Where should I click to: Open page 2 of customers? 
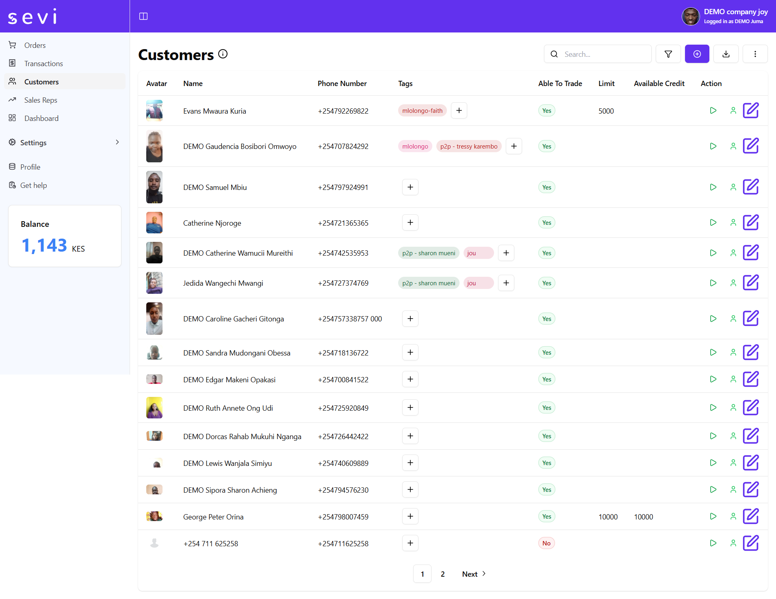click(442, 574)
